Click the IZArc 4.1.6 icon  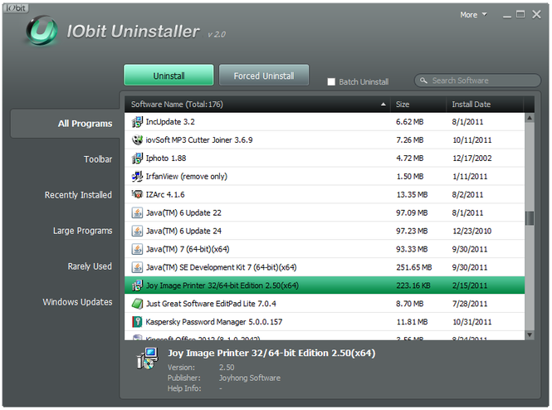tap(137, 194)
